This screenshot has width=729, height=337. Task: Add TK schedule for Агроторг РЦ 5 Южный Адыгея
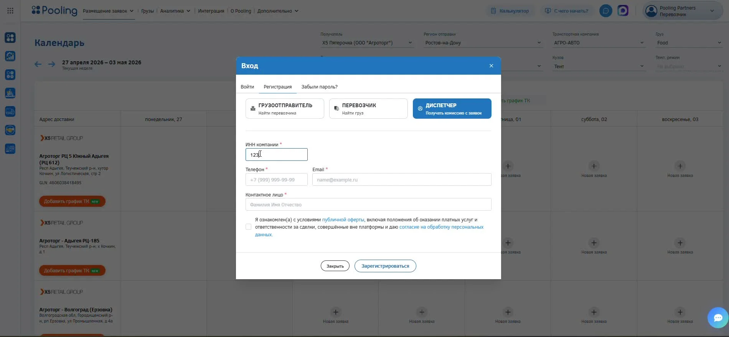(x=72, y=201)
